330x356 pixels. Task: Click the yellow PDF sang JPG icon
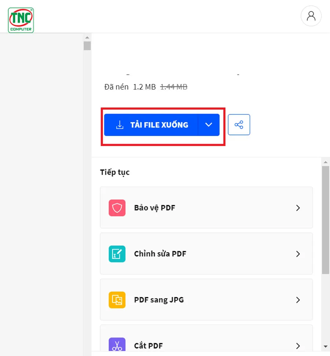pyautogui.click(x=117, y=300)
